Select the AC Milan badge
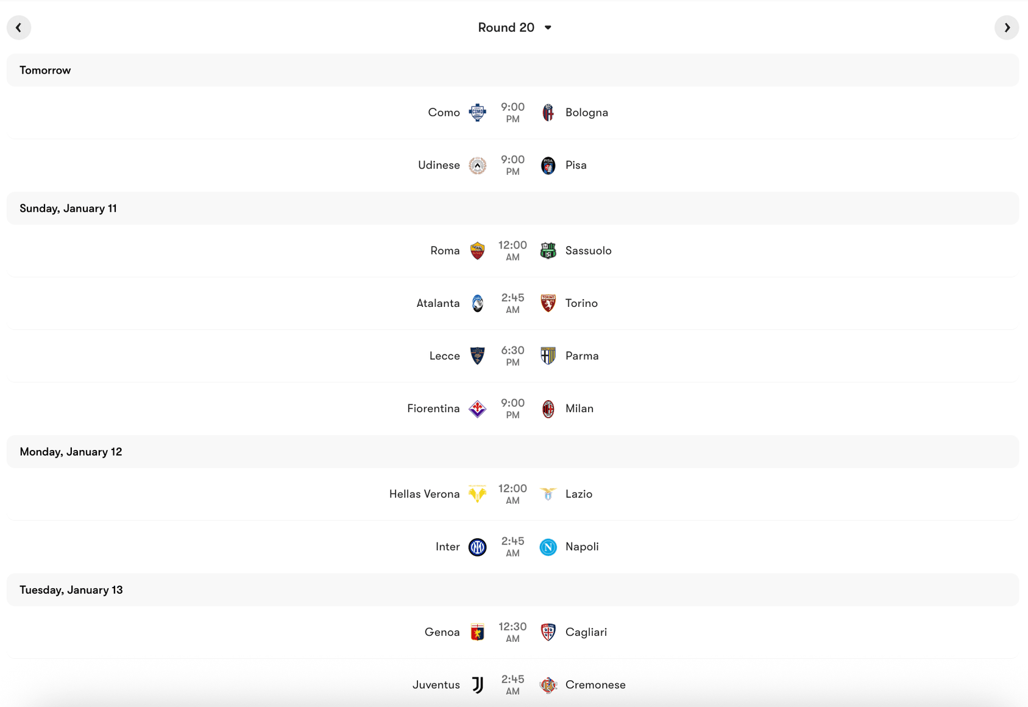The height and width of the screenshot is (707, 1028). click(548, 408)
